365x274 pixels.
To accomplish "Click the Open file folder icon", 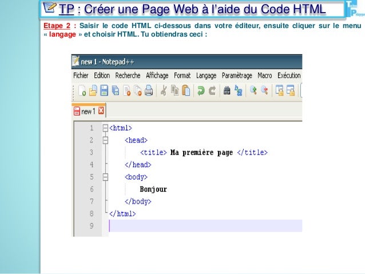I will click(x=93, y=90).
